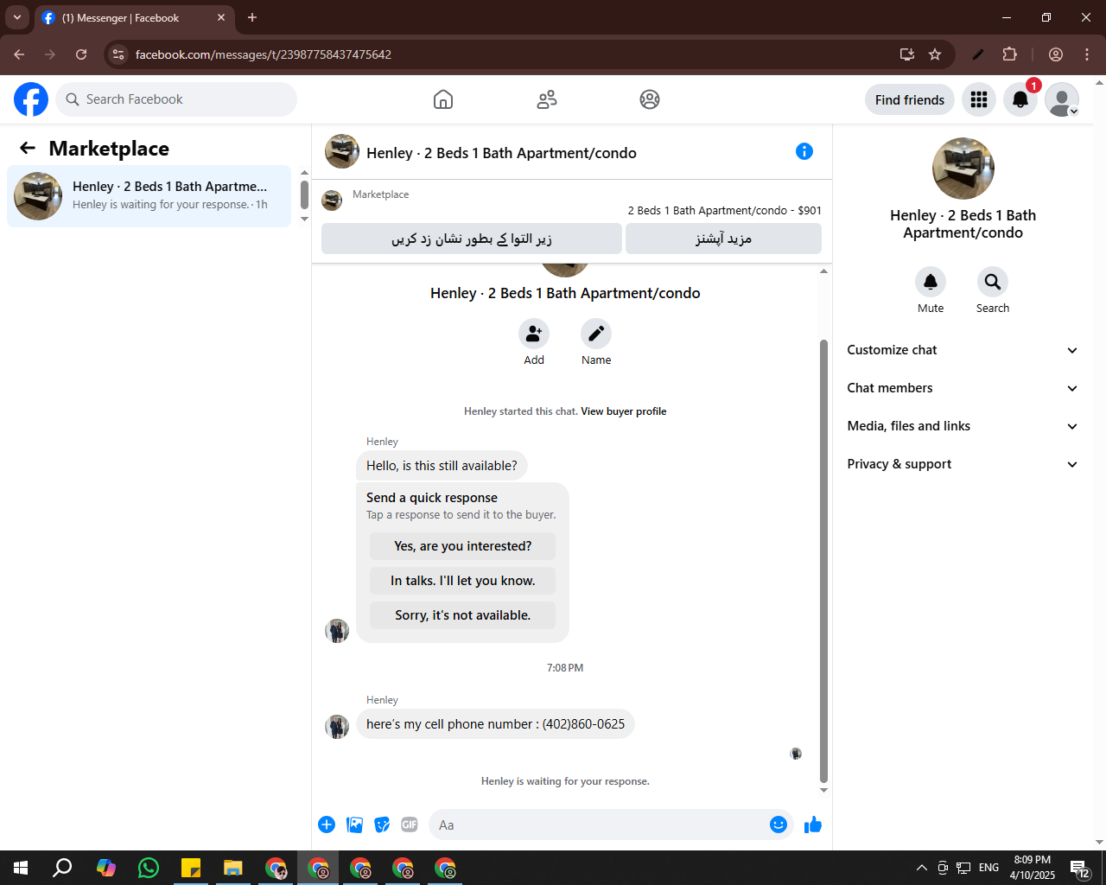The image size is (1106, 885).
Task: Mute the conversation in the right panel
Action: click(931, 282)
